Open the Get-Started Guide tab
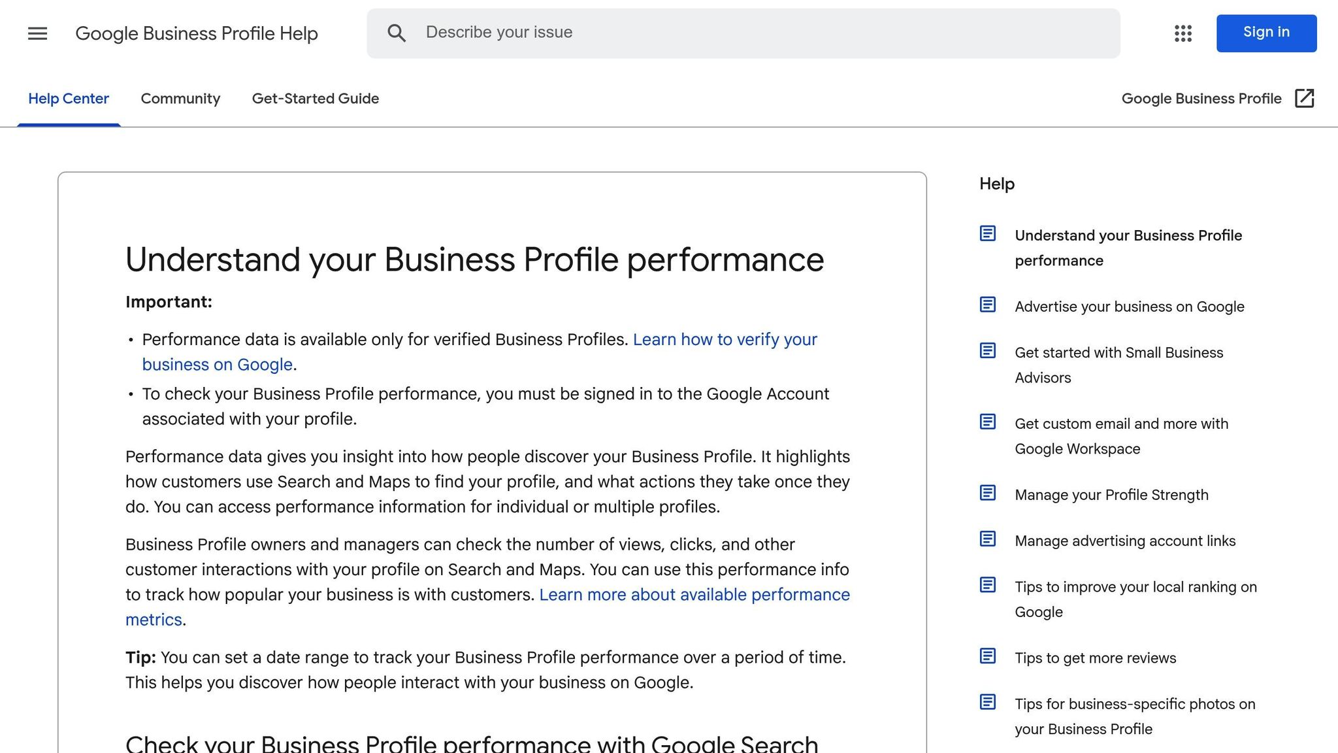1338x753 pixels. [x=316, y=98]
